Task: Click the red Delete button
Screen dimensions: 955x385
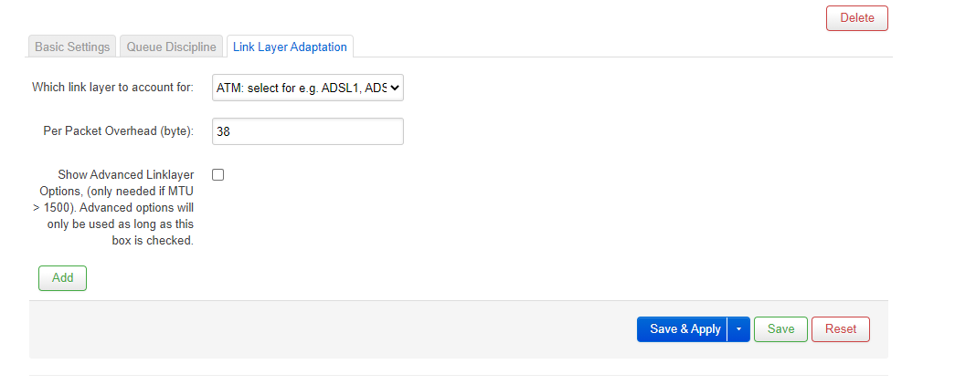Action: click(857, 18)
